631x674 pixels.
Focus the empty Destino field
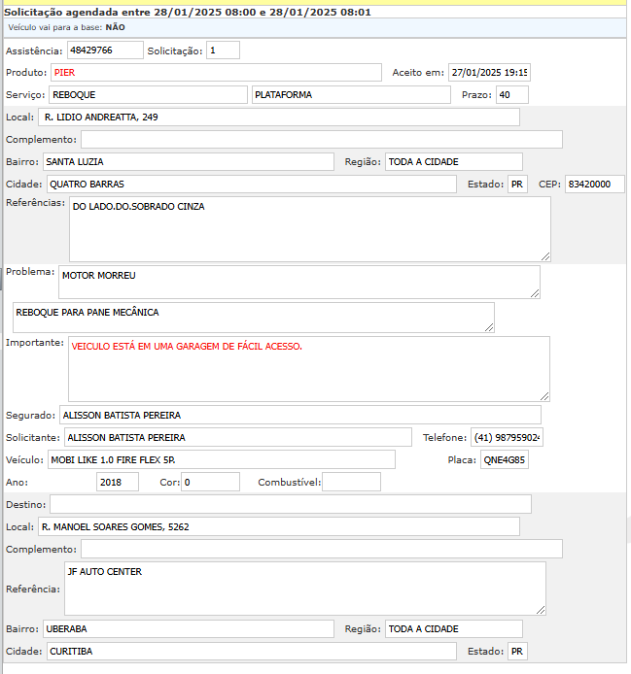coord(291,504)
